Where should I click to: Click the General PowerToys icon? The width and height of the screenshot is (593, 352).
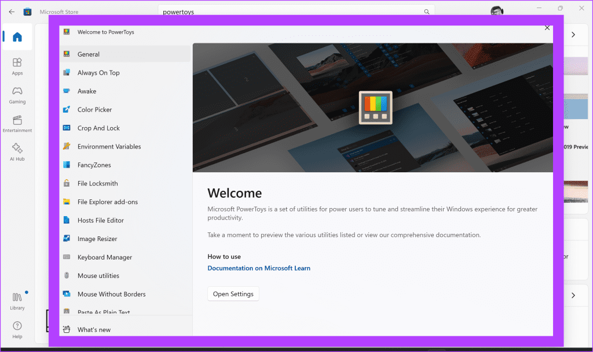click(67, 54)
